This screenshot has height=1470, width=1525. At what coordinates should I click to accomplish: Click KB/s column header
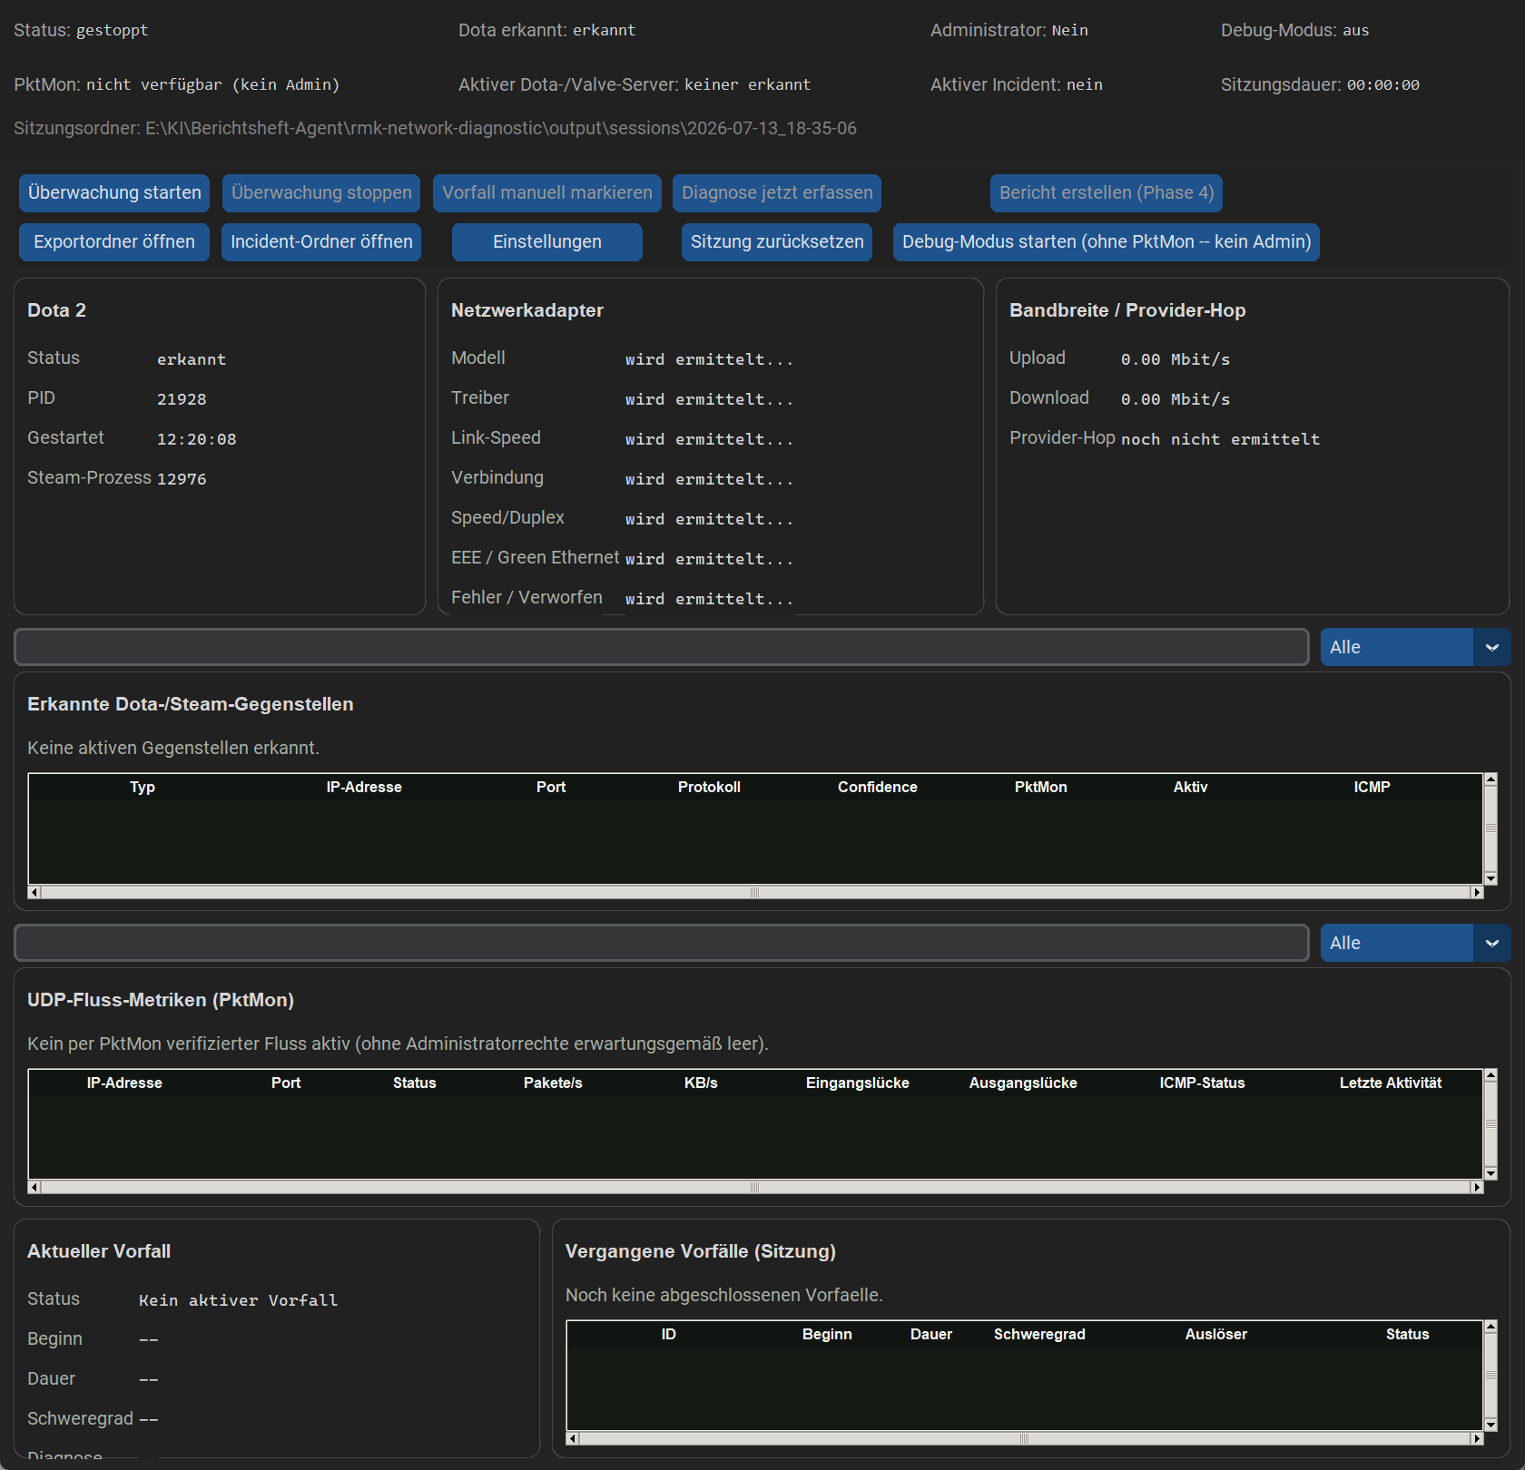click(701, 1083)
